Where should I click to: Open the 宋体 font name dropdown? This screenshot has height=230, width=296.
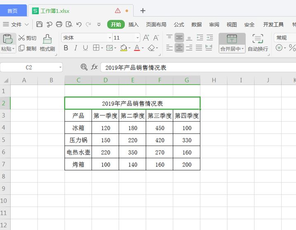110,38
